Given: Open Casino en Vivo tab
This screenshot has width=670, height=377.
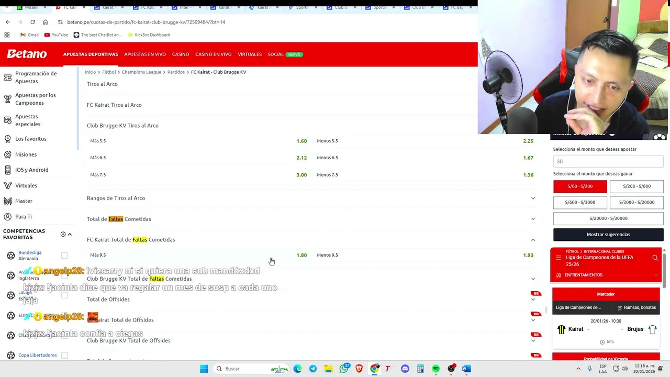Looking at the screenshot, I should coord(213,54).
